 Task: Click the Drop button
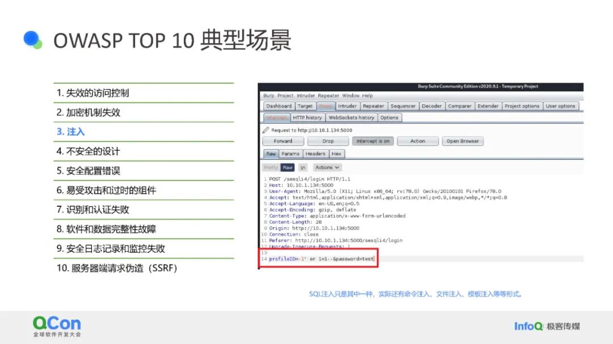click(x=328, y=141)
